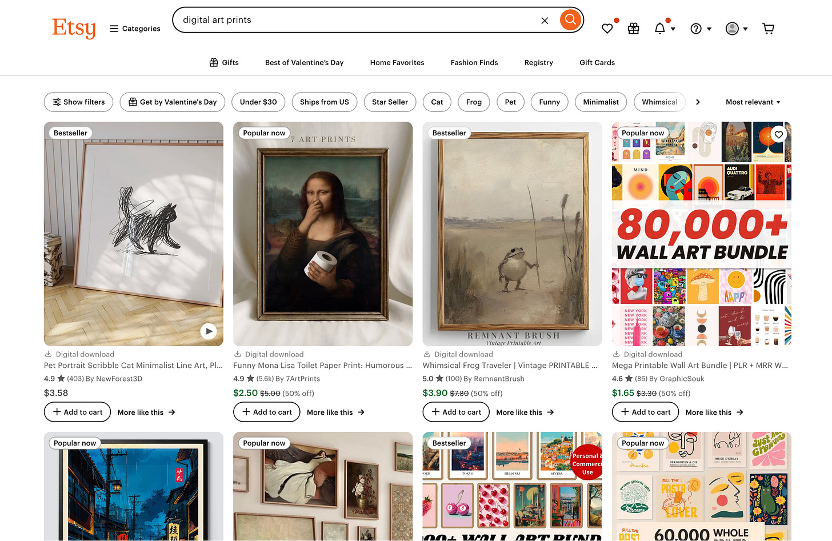Favorite the Mega Wall Art Bundle with heart
Viewport: 832px width, 541px height.
point(778,135)
